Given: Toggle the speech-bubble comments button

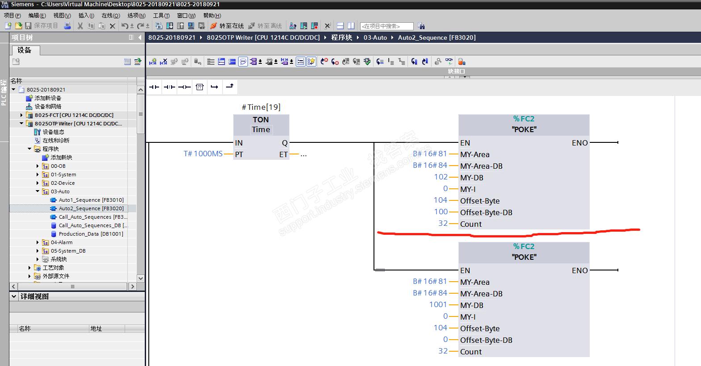Looking at the screenshot, I should (x=243, y=62).
